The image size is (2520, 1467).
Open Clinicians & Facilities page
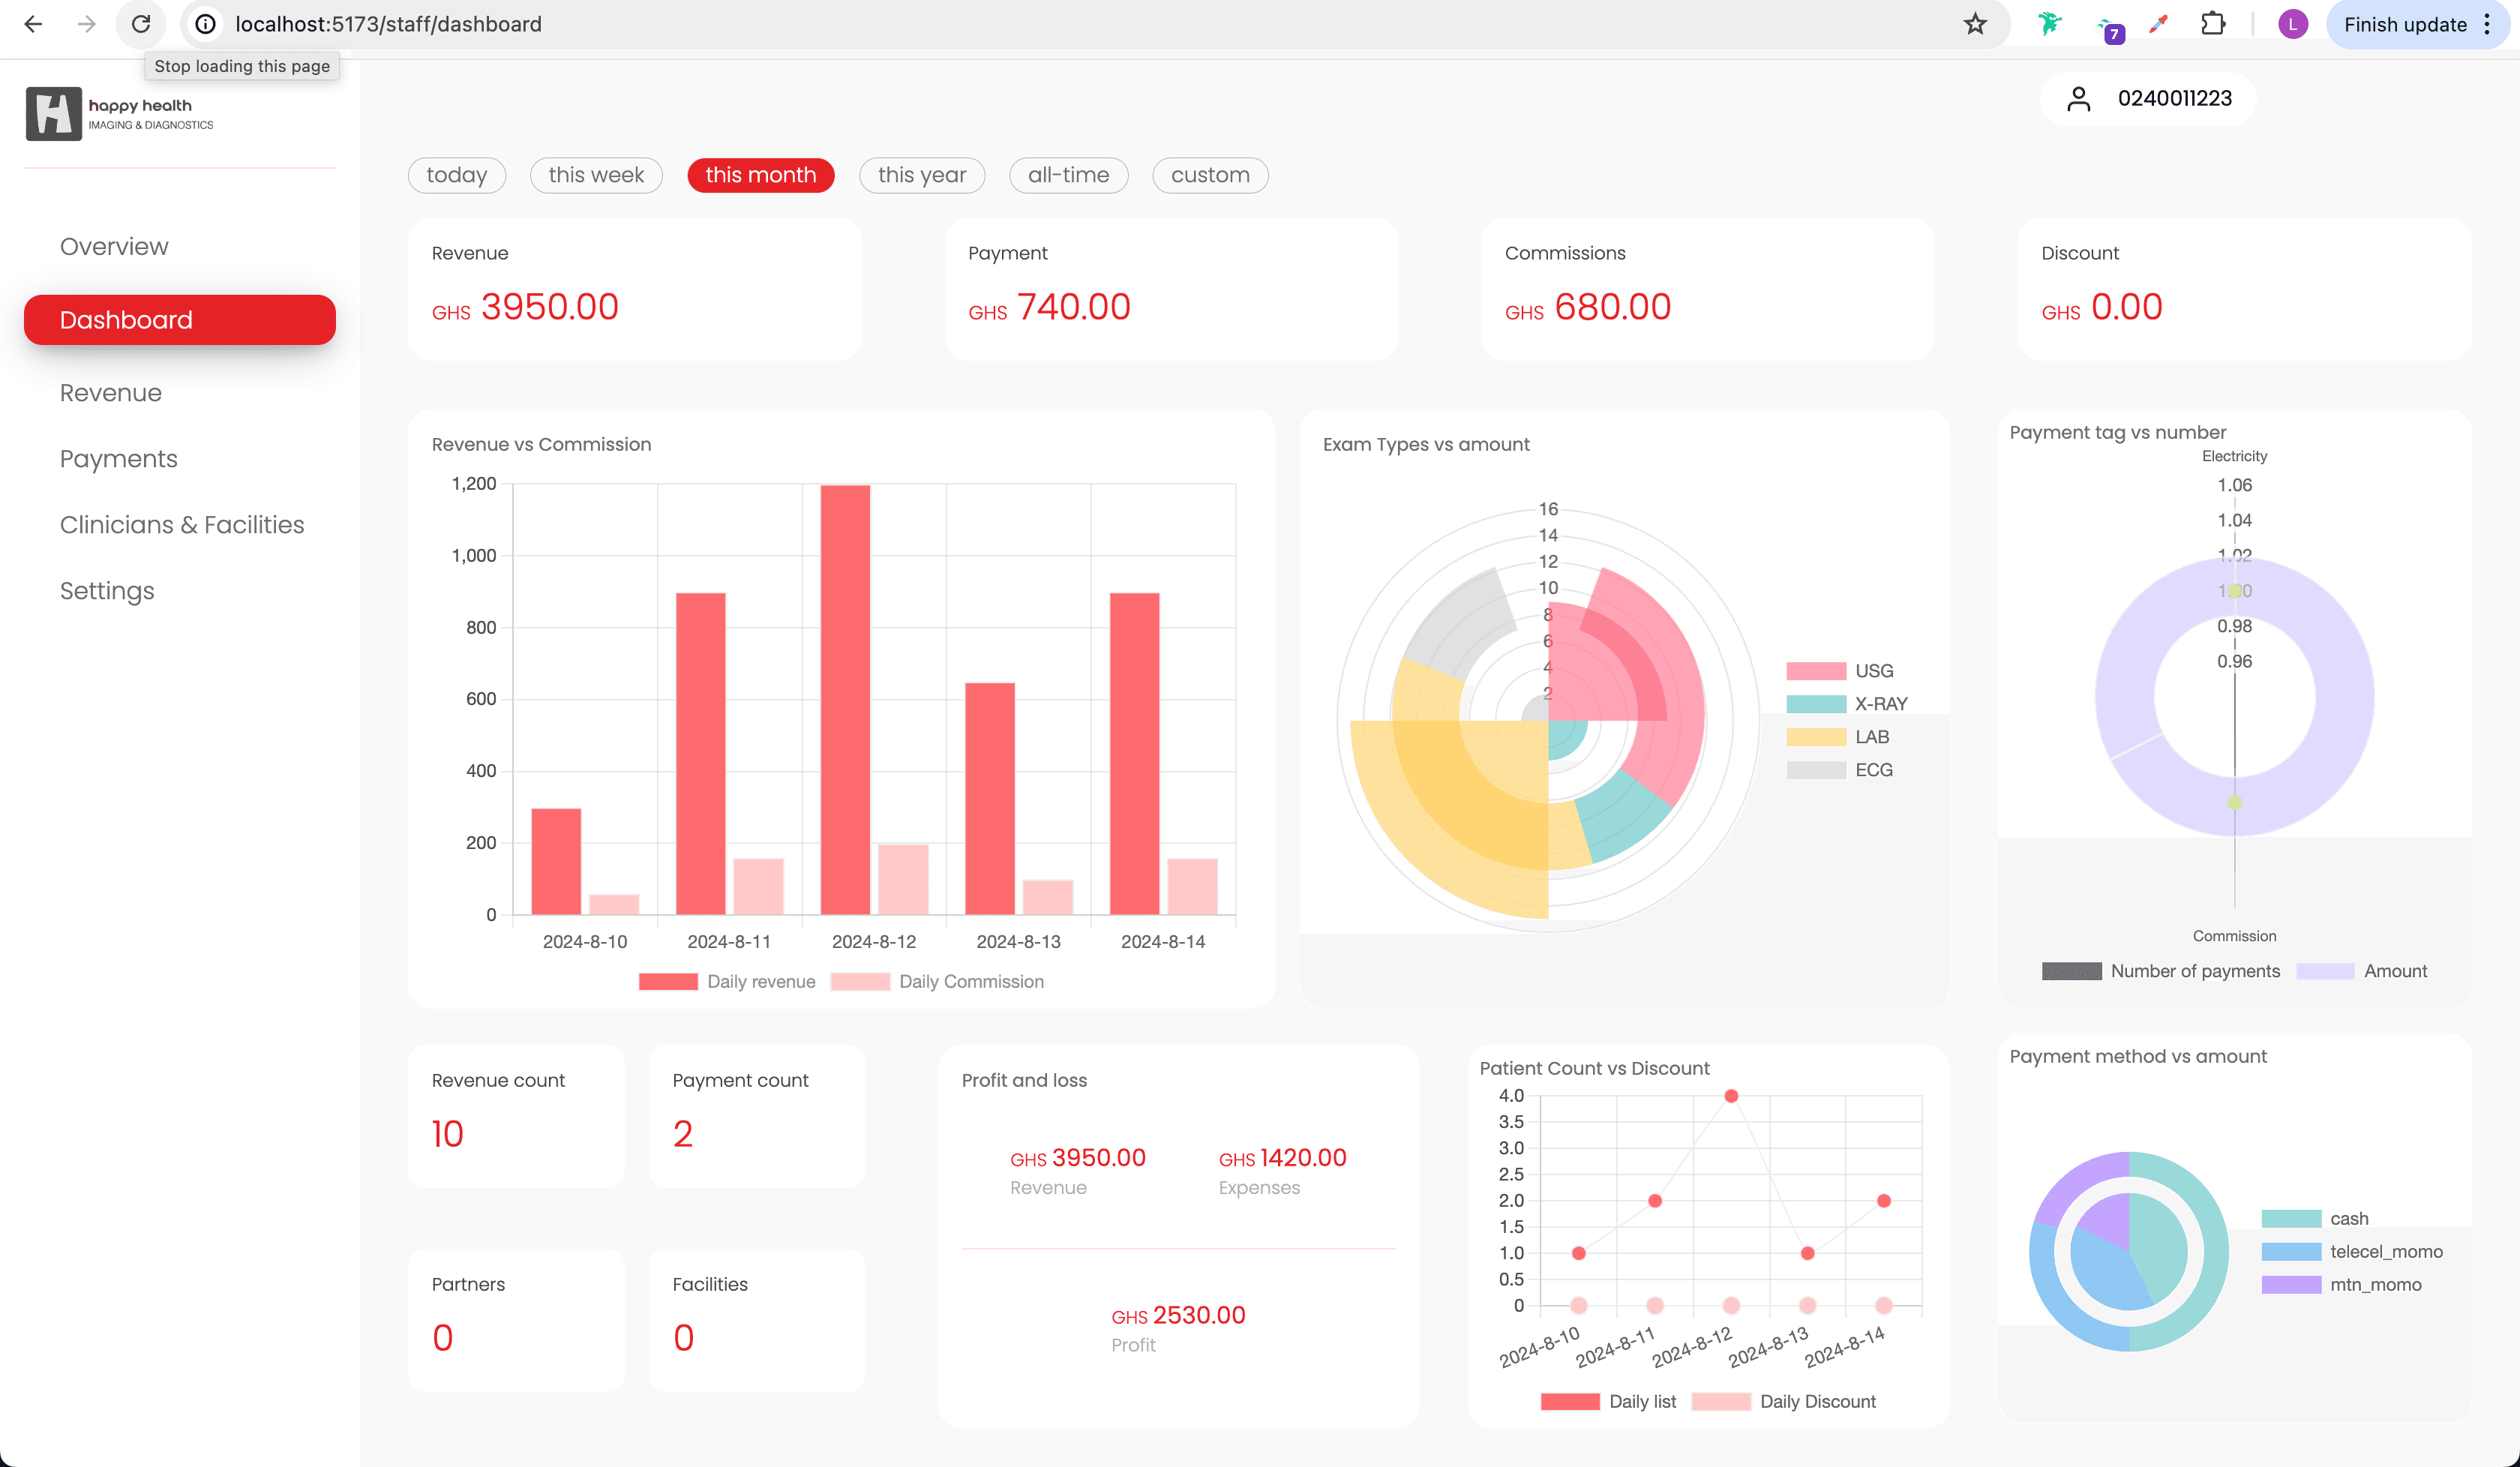(x=182, y=525)
